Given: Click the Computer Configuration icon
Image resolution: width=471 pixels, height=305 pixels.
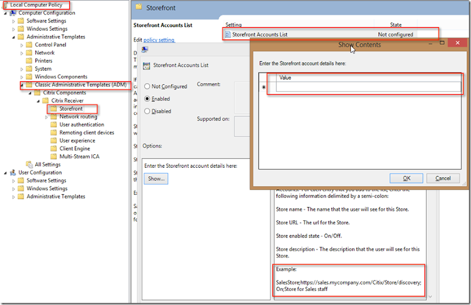Looking at the screenshot, I should coord(13,13).
